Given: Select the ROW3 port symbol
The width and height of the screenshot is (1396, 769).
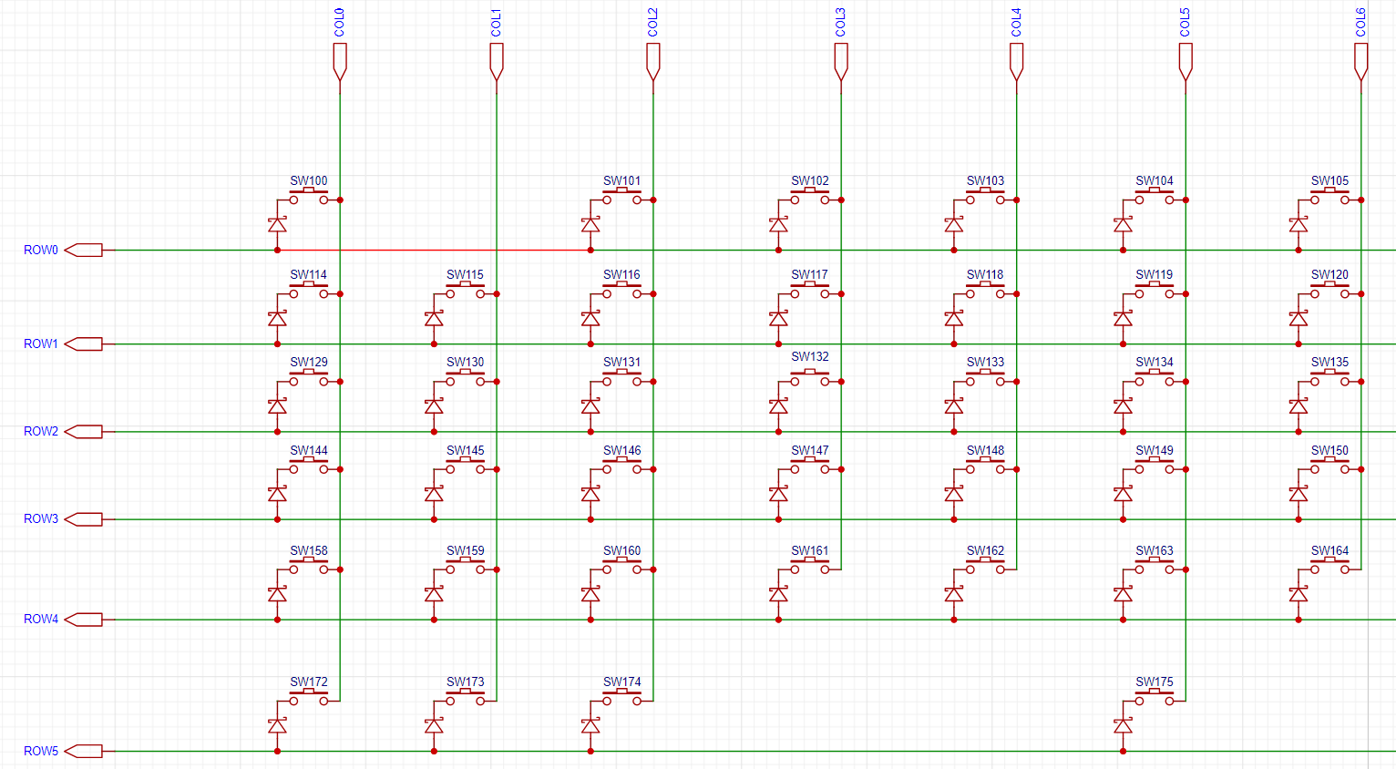Looking at the screenshot, I should click(x=84, y=519).
